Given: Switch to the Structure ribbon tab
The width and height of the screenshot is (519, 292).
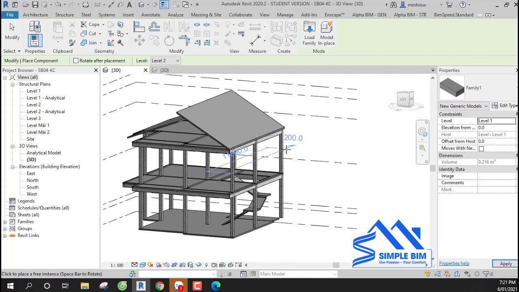Looking at the screenshot, I should pyautogui.click(x=64, y=15).
